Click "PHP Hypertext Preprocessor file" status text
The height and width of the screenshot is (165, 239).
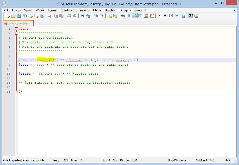pos(24,160)
